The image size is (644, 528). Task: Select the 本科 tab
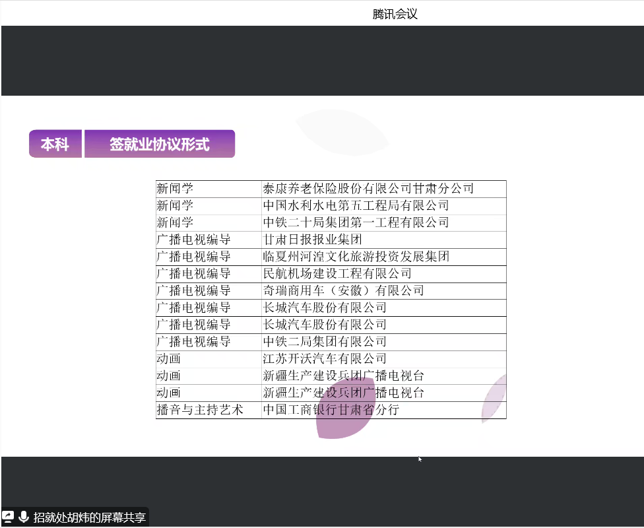pos(55,143)
